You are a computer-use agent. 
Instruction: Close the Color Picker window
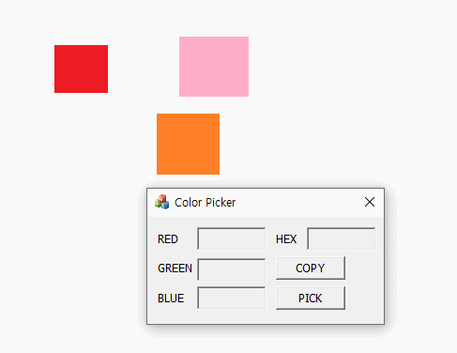coord(370,202)
